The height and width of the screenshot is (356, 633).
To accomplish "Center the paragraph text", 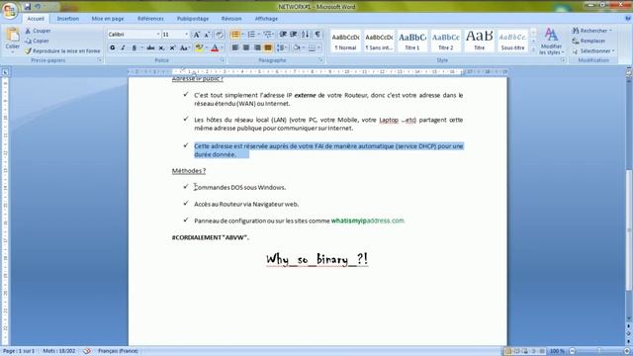I will (x=246, y=47).
